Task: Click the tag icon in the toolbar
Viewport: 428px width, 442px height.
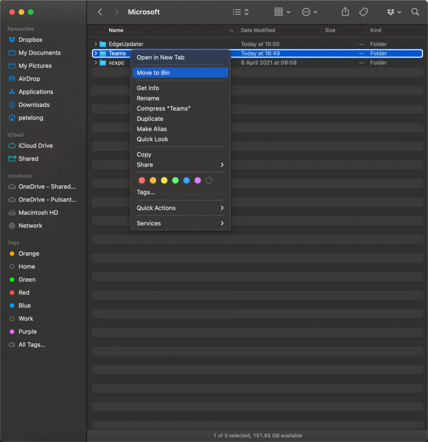Action: tap(363, 12)
